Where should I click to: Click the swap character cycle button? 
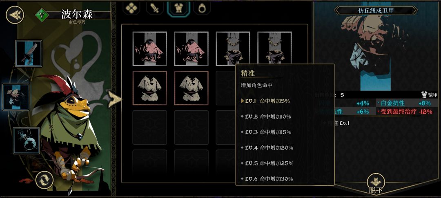(x=45, y=180)
